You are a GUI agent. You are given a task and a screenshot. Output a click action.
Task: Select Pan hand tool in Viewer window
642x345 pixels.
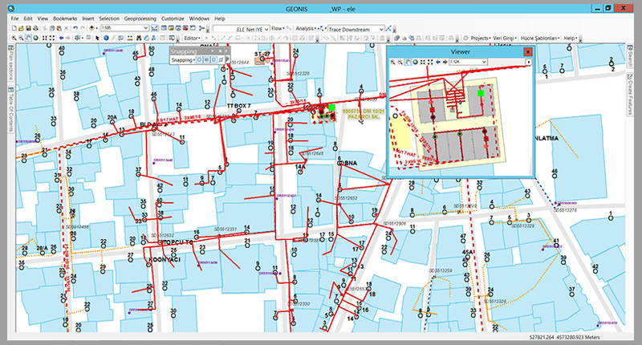[408, 63]
